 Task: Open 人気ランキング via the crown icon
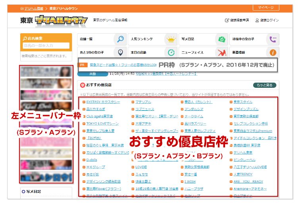tap(171, 39)
